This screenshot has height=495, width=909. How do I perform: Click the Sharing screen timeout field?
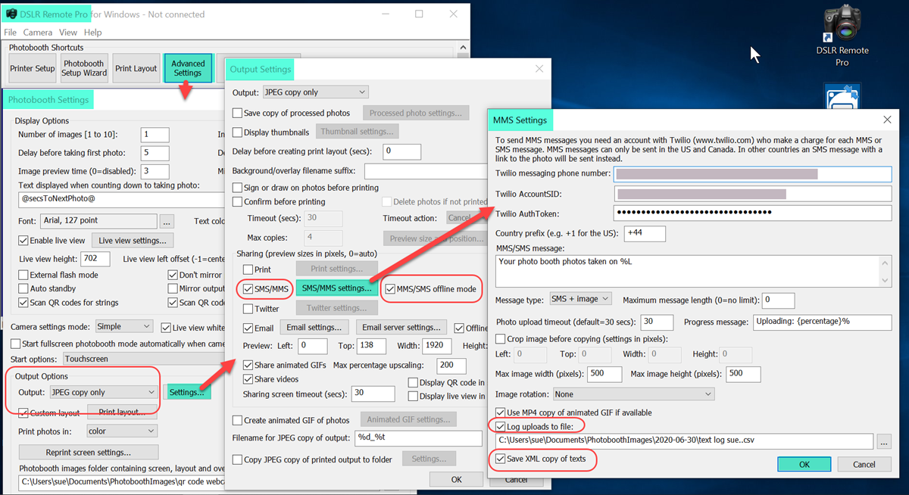pyautogui.click(x=373, y=394)
